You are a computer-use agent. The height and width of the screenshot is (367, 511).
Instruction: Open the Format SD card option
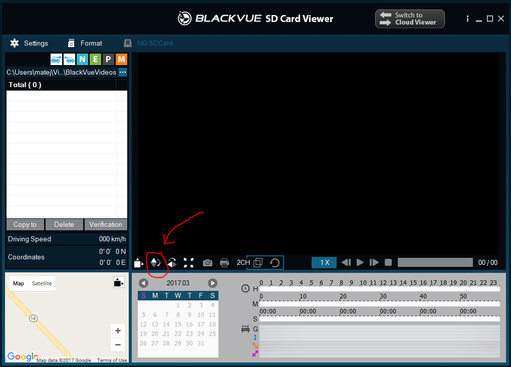(85, 44)
